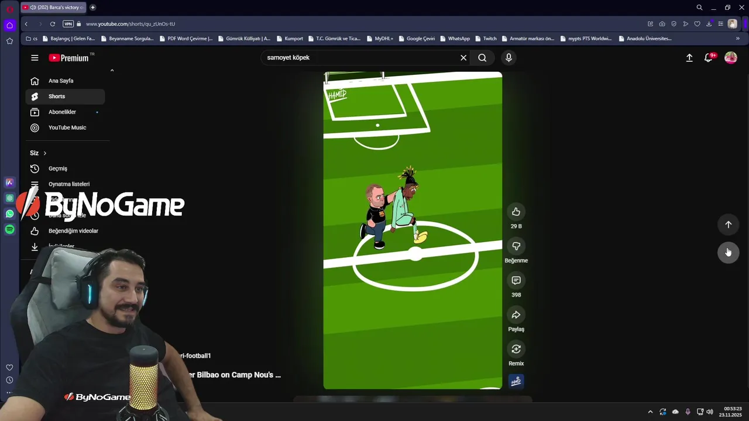Open taskbar volume control
This screenshot has width=749, height=421.
point(710,412)
